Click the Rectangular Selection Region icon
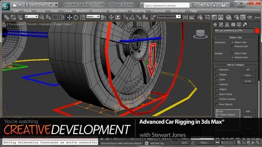This screenshot has height=147, width=262. (x=55, y=17)
